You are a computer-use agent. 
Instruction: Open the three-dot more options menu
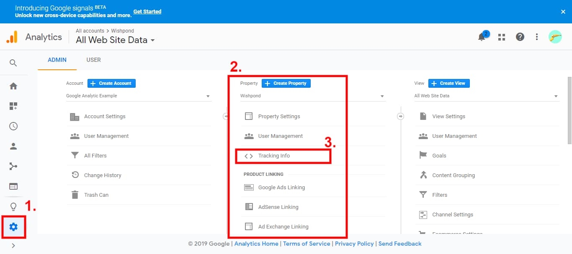(x=537, y=37)
